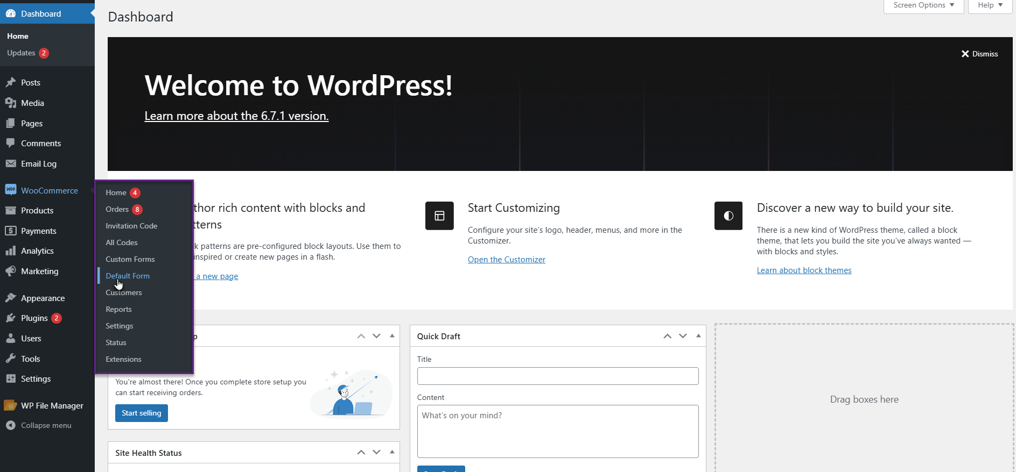Toggle the Quick Draft panel collapse triangle

[698, 336]
